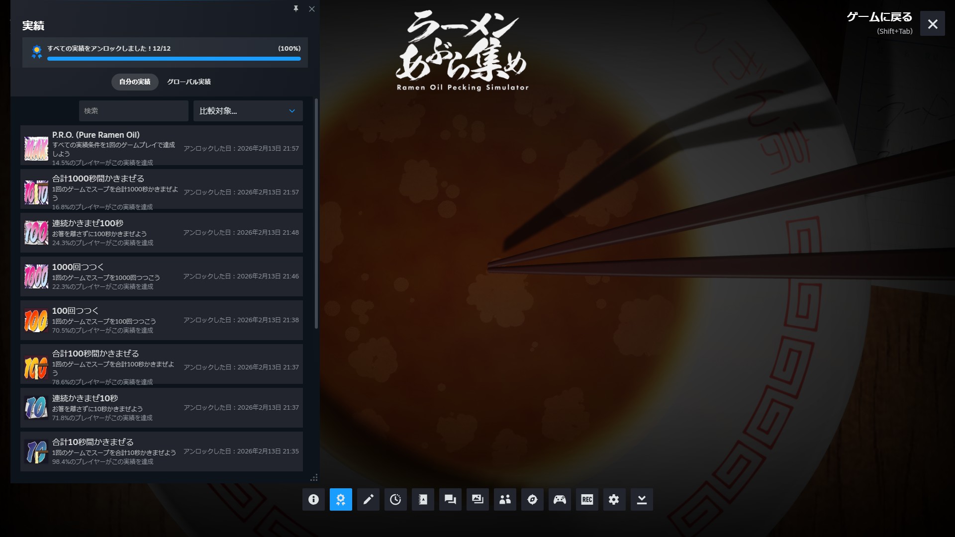Toggle the highlighted achievements overlay button

[341, 499]
